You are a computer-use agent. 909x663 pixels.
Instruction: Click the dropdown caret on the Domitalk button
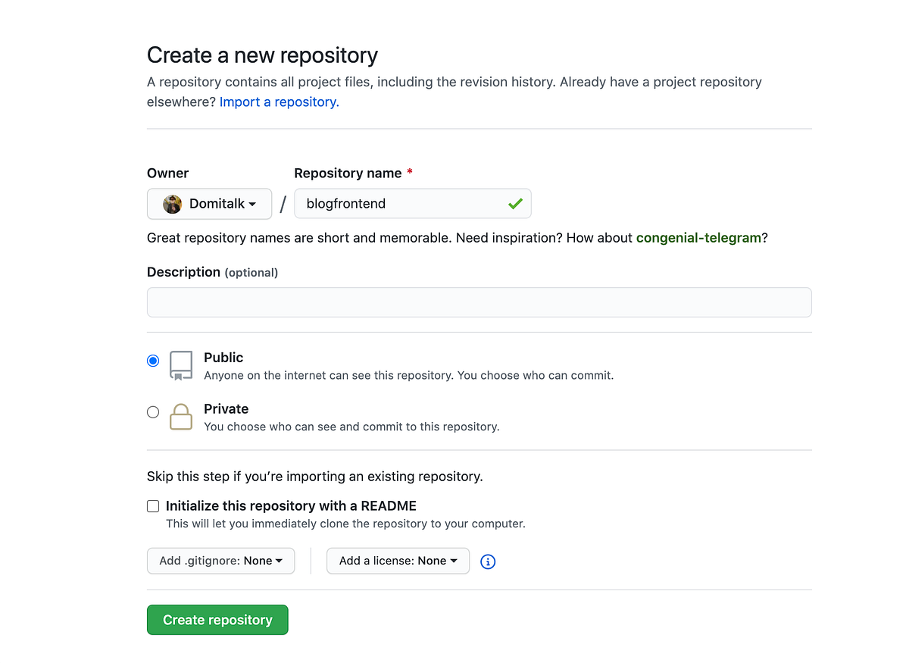coord(251,203)
